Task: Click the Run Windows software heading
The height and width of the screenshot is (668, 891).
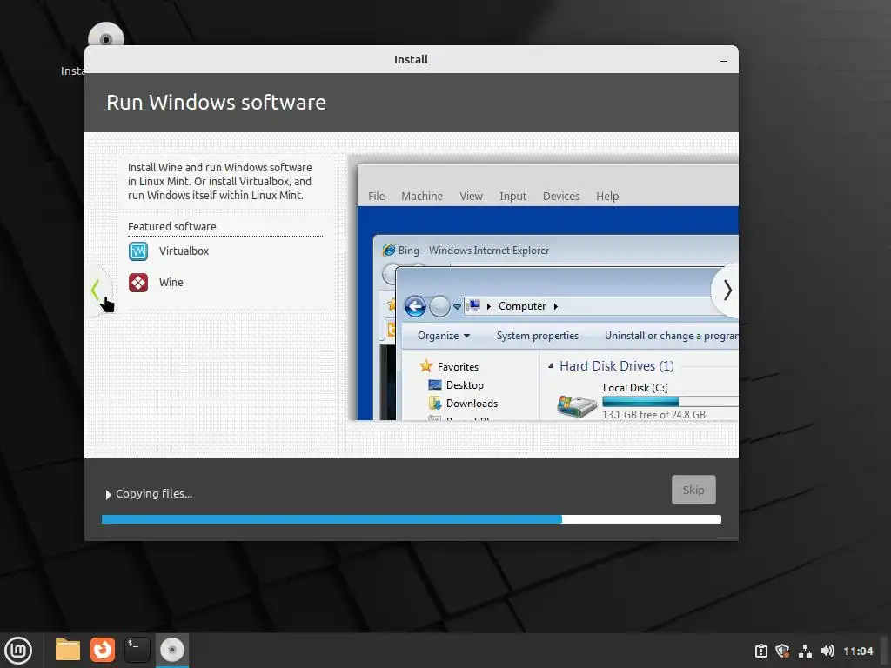Action: 216,103
